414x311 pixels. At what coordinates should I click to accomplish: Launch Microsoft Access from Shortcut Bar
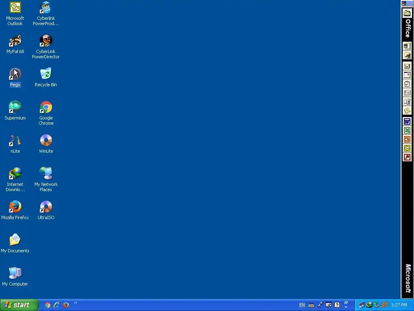pos(407,158)
